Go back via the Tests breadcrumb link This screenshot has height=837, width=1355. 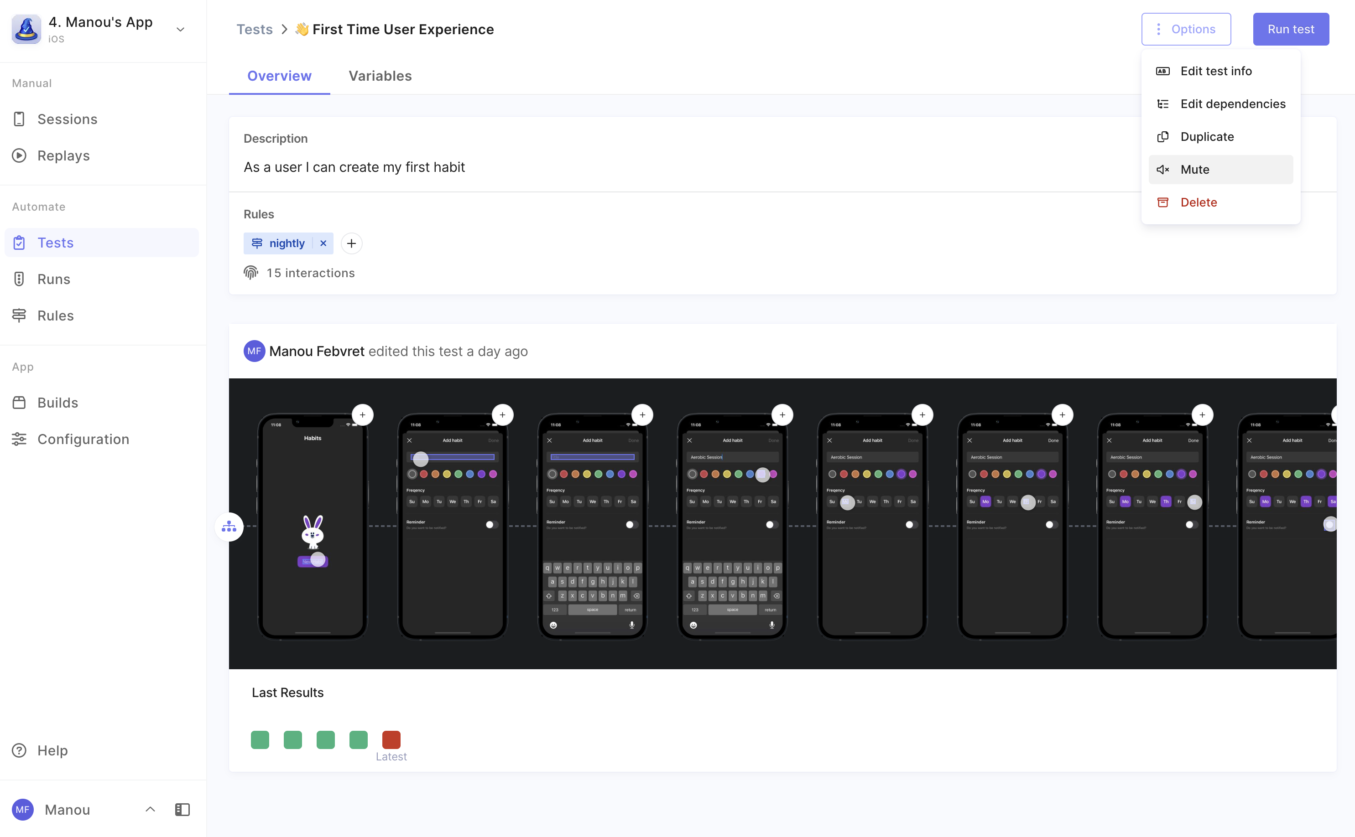[x=254, y=29]
